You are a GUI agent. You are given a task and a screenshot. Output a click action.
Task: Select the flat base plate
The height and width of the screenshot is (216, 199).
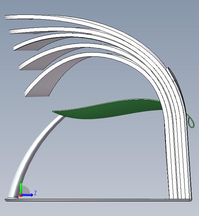click(98, 200)
